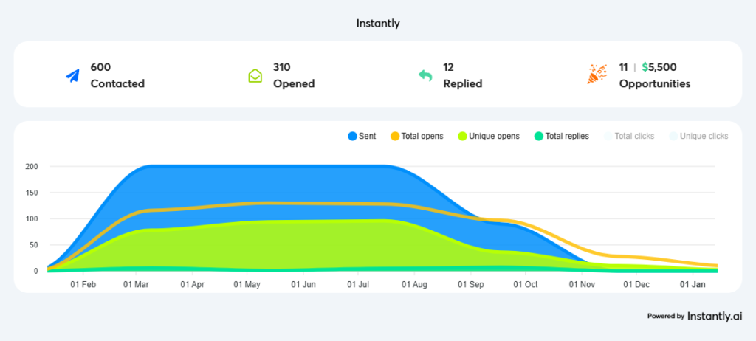Image resolution: width=756 pixels, height=341 pixels.
Task: Click the green open envelope Opened icon
Action: point(255,76)
